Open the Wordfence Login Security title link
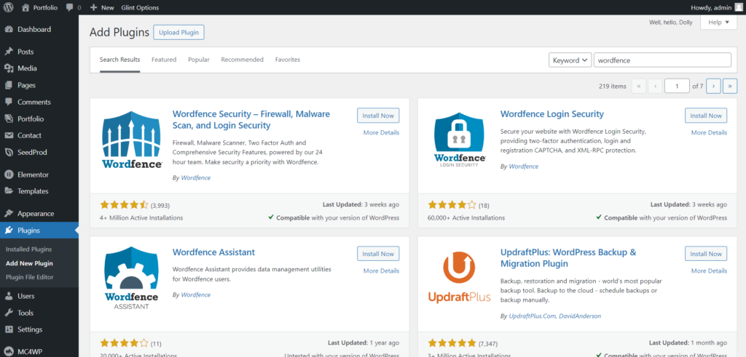Screen dimensions: 746x357 [x=552, y=114]
